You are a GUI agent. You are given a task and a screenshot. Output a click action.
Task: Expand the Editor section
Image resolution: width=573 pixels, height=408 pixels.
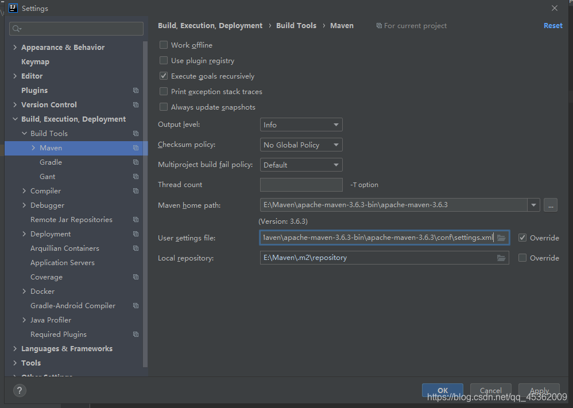pos(15,76)
